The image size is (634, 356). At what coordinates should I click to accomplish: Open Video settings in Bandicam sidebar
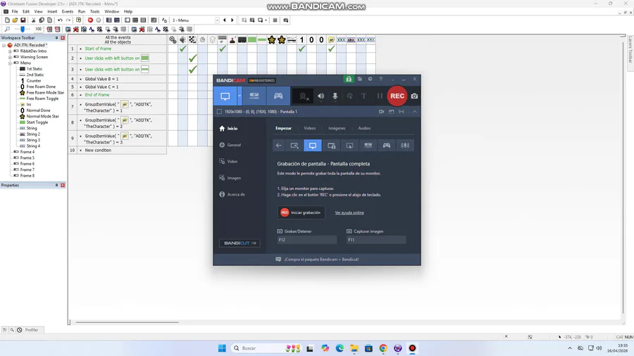(x=228, y=161)
